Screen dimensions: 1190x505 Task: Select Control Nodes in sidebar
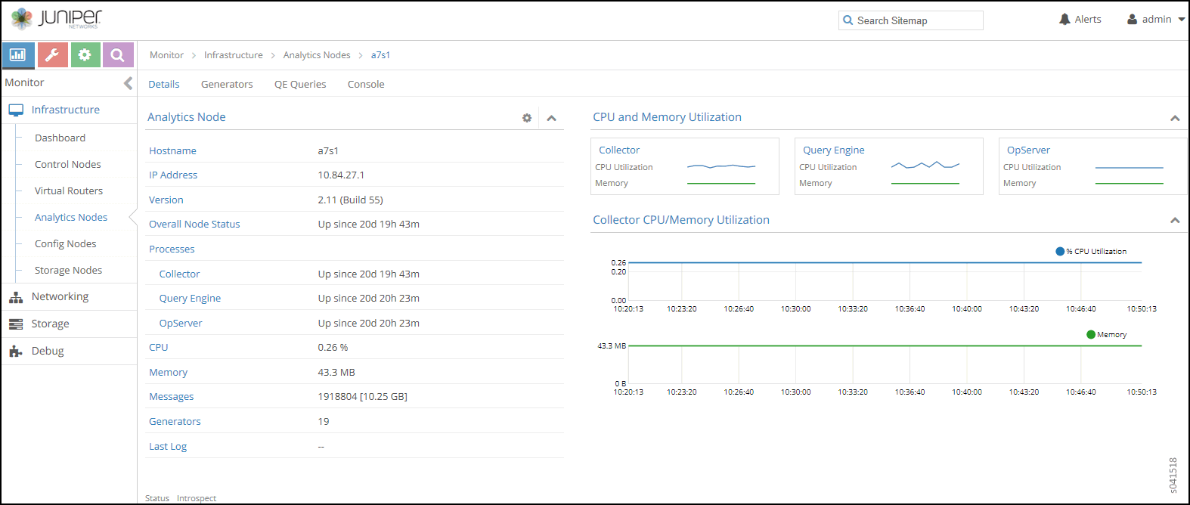pyautogui.click(x=67, y=165)
